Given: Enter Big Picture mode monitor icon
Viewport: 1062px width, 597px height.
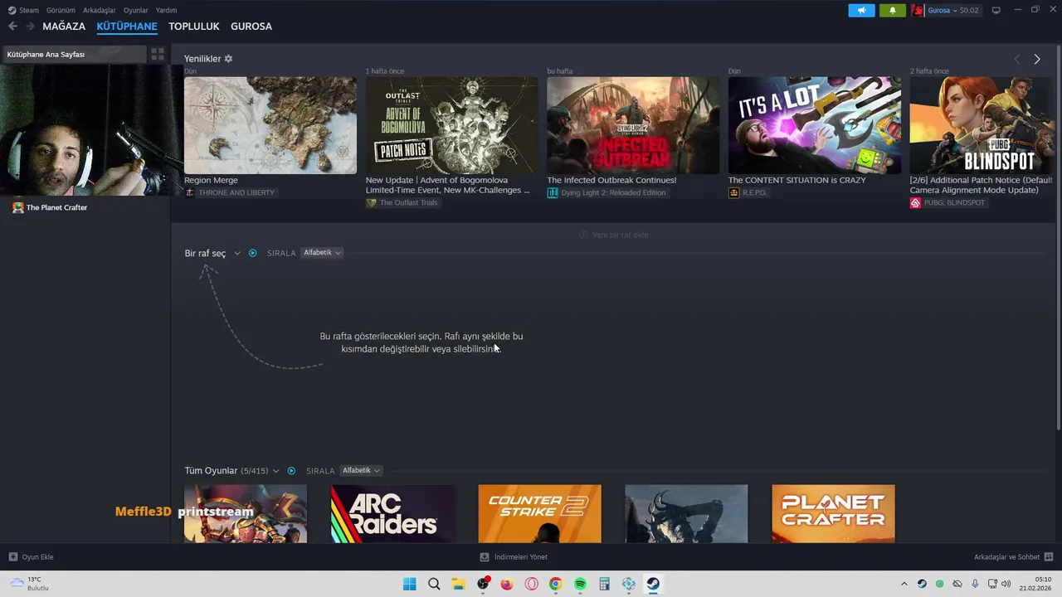Looking at the screenshot, I should point(996,10).
